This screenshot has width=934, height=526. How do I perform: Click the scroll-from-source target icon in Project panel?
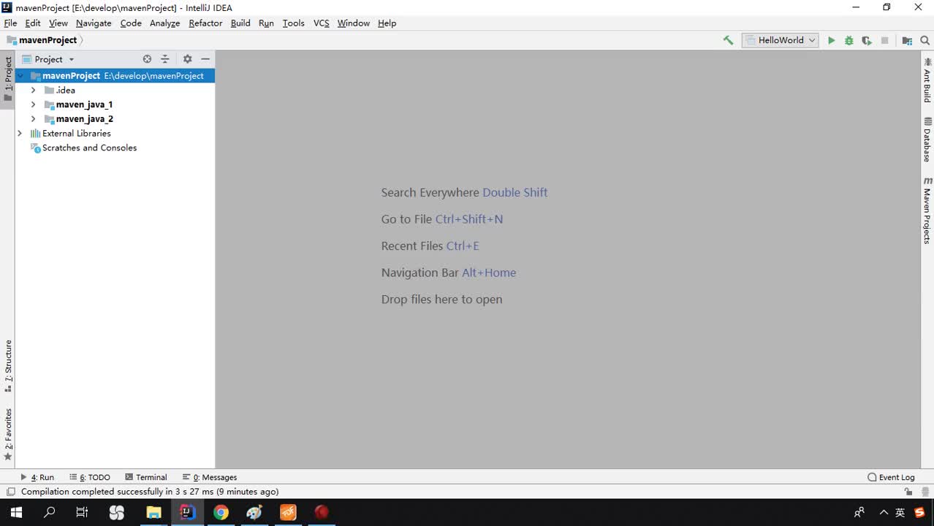pos(147,59)
